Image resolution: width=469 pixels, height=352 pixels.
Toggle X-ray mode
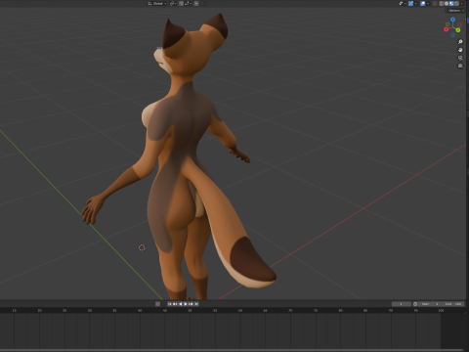click(x=435, y=3)
